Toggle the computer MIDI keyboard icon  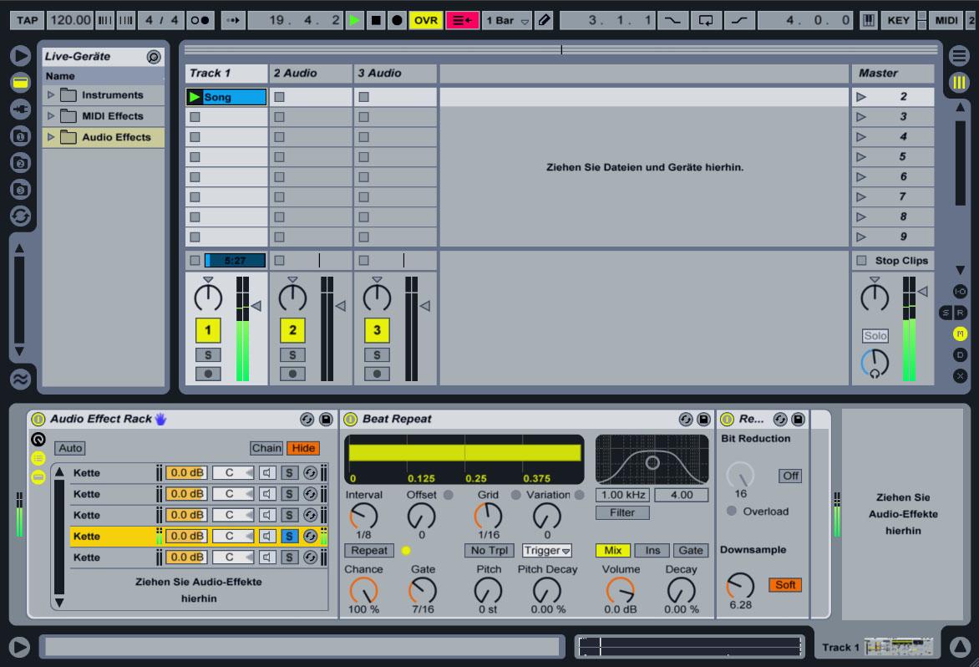[868, 20]
